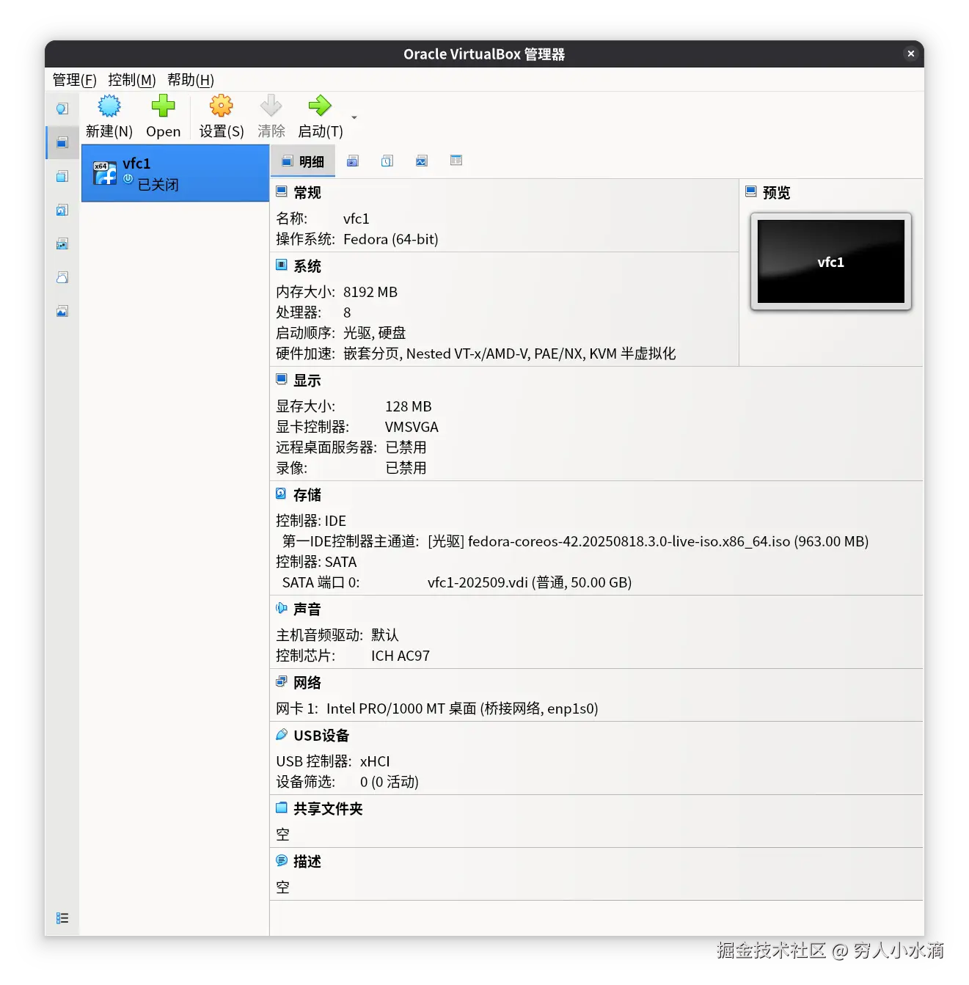Screen dimensions: 969x985
Task: Click the third sidebar icon below machines
Action: (x=62, y=176)
